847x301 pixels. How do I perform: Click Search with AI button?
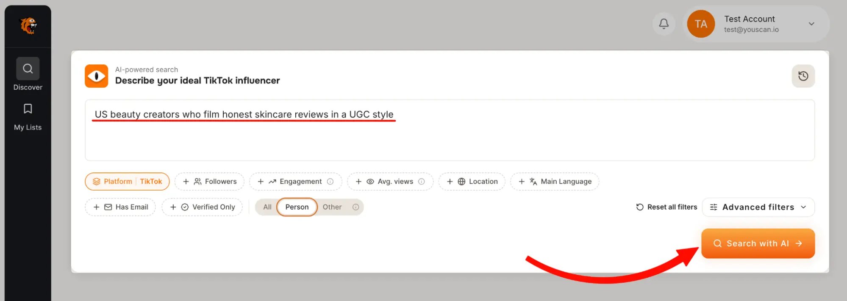(x=758, y=243)
